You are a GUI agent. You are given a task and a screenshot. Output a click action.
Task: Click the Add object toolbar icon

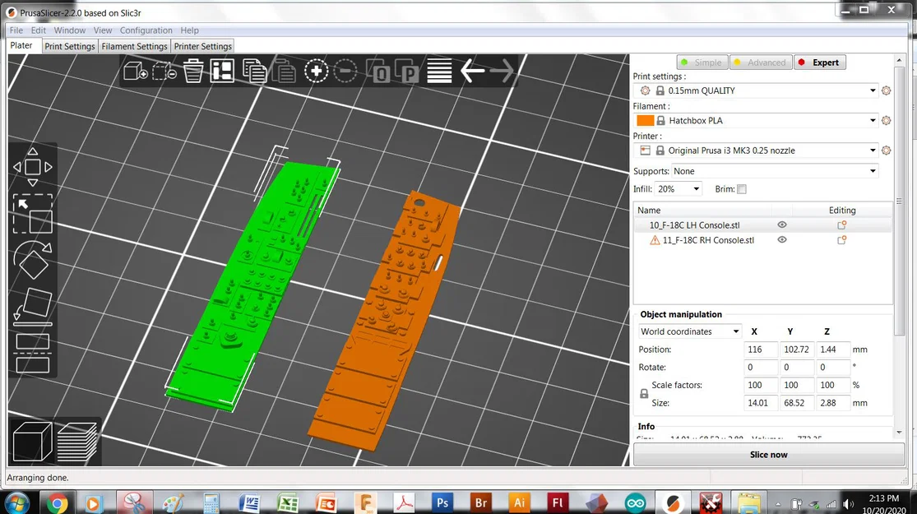135,72
